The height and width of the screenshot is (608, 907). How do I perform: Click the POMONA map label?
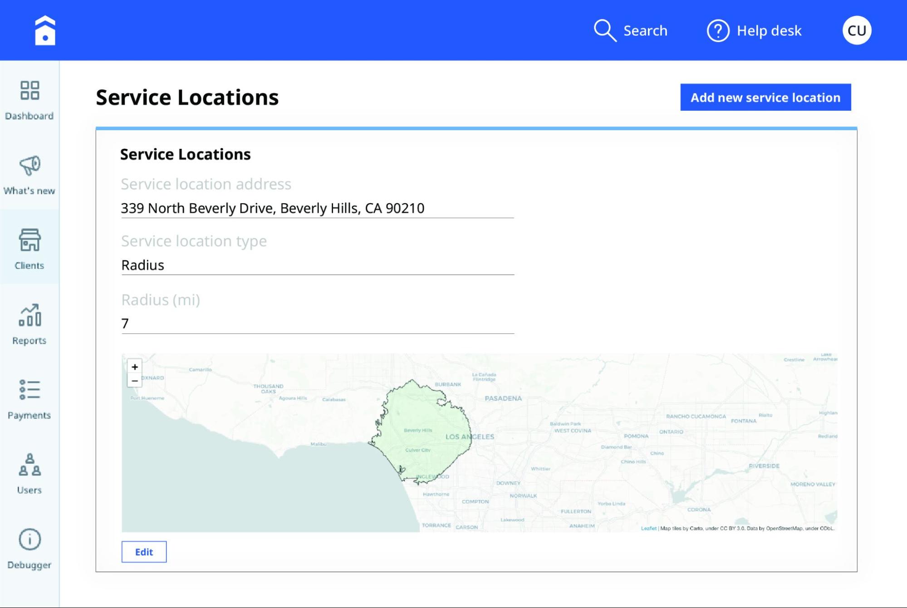[636, 436]
